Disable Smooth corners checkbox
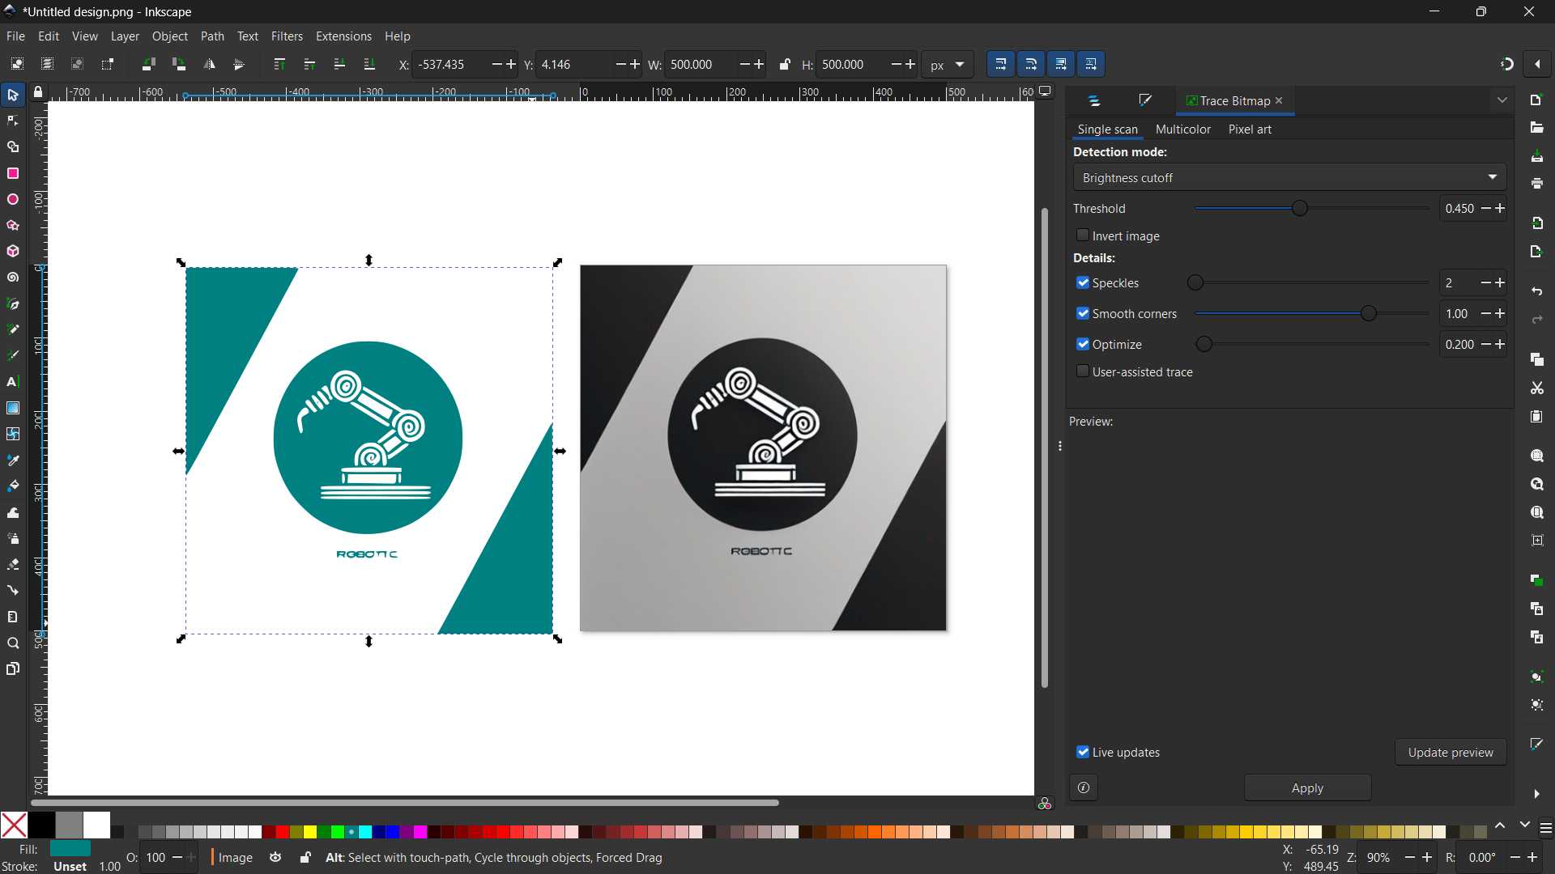The image size is (1555, 874). (x=1083, y=313)
